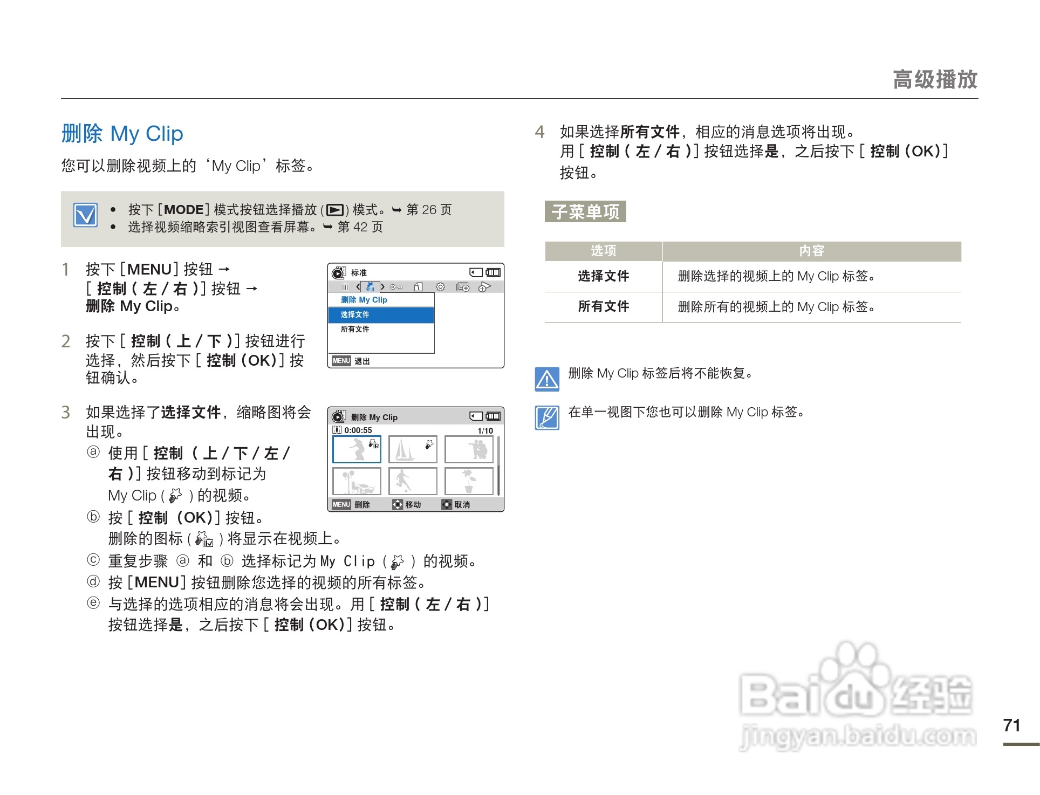Select the sailboat video thumbnail

click(x=413, y=449)
